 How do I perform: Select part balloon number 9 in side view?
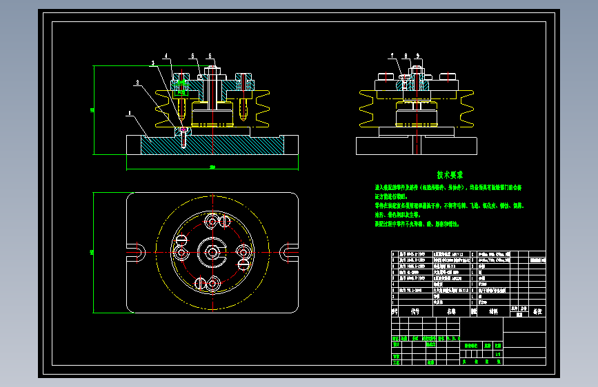point(417,56)
